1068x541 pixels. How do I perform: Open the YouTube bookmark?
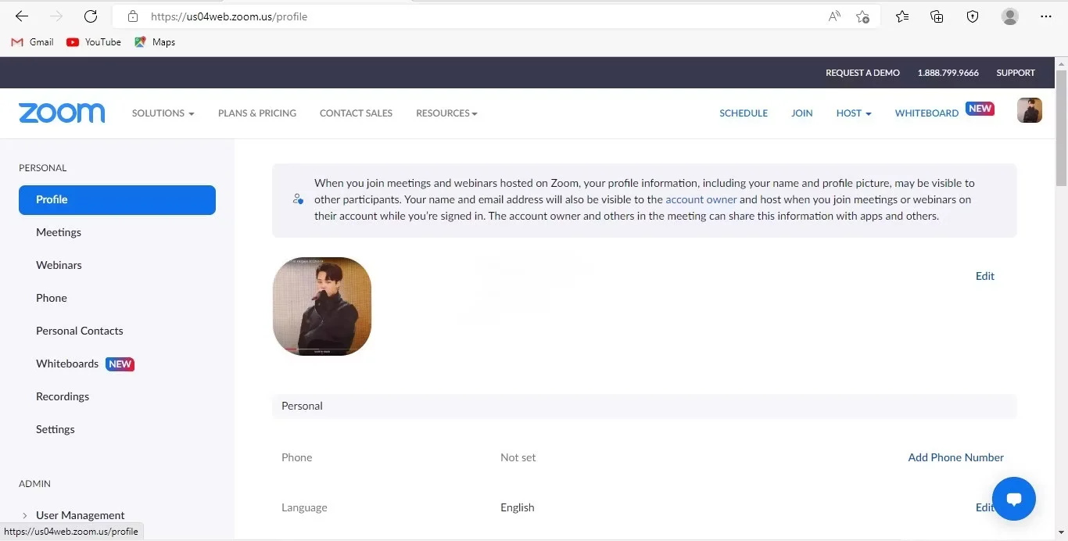[94, 42]
